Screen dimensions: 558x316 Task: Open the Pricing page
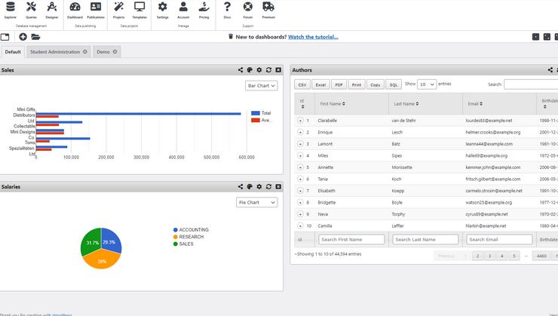204,10
